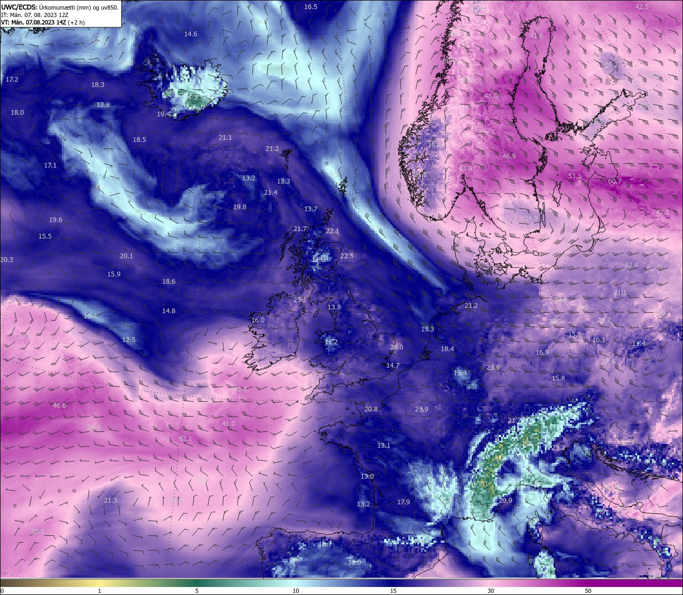Click the map value 12.5
683x595 pixels.
click(129, 340)
